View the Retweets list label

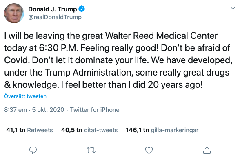point(40,130)
